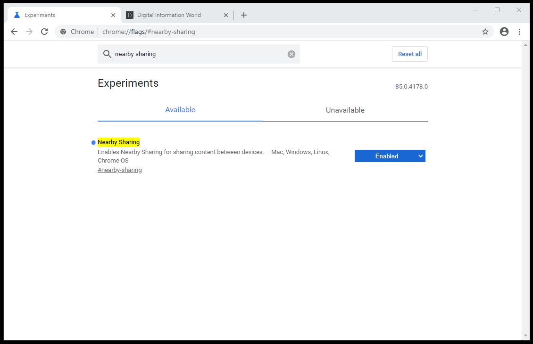Open a new tab with plus icon
Viewport: 533px width, 344px height.
click(x=244, y=15)
